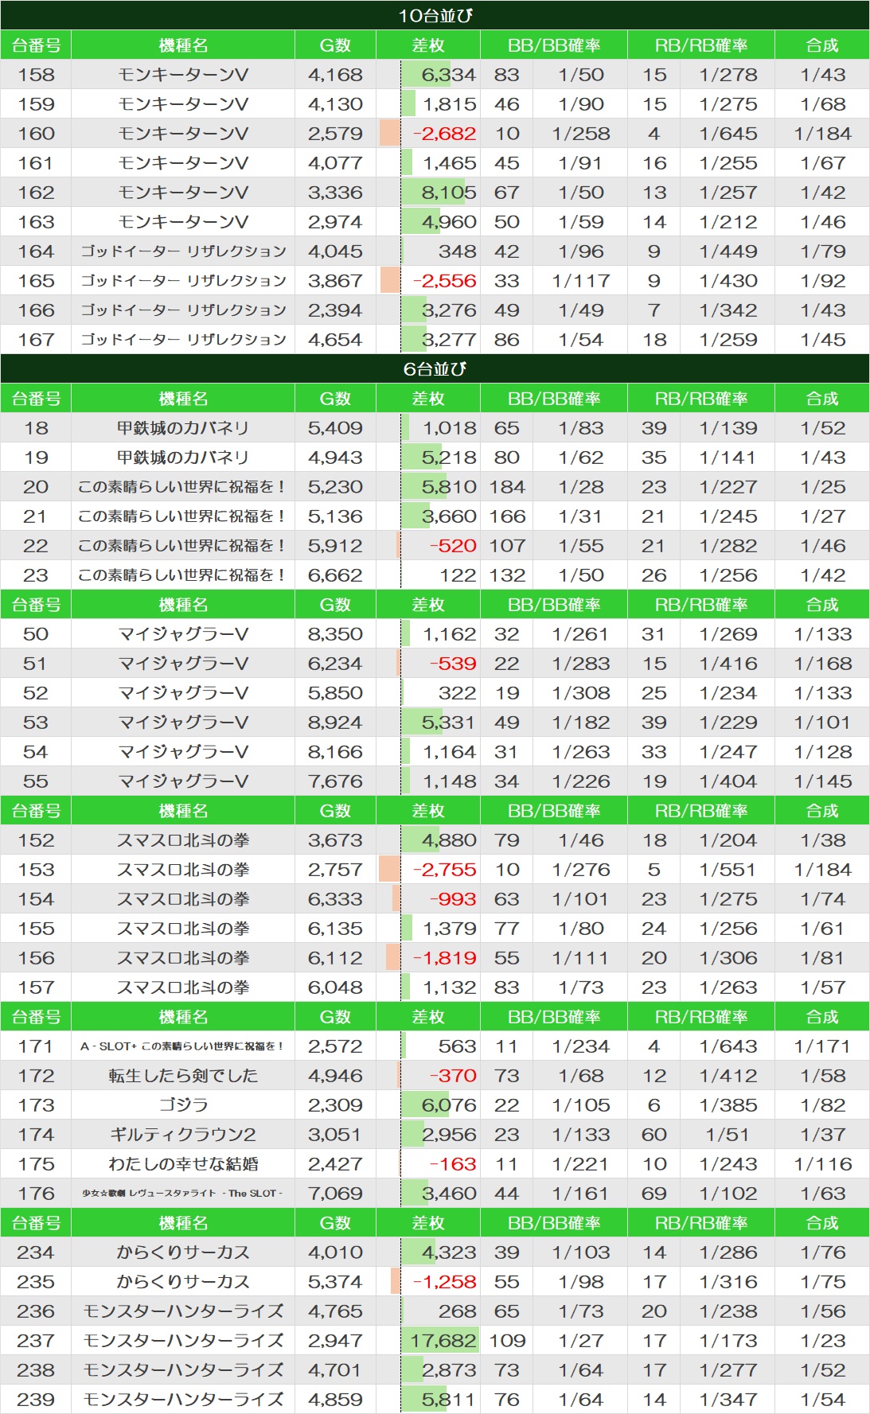
Task: Click 甲鉄城のカバネリ name in row 18
Action: tap(183, 428)
